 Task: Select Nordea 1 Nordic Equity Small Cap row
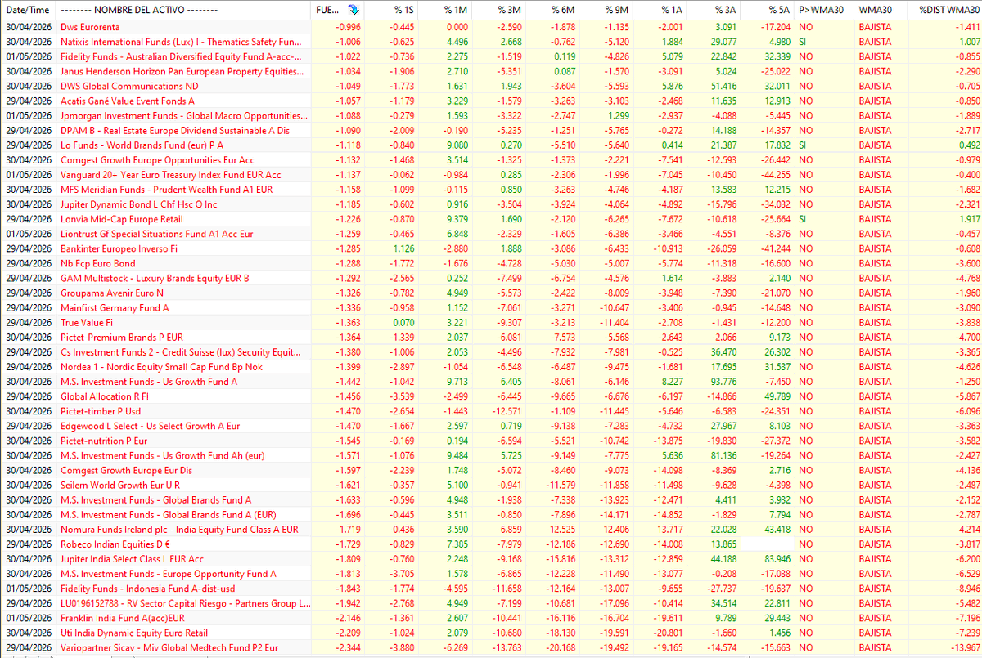click(491, 367)
